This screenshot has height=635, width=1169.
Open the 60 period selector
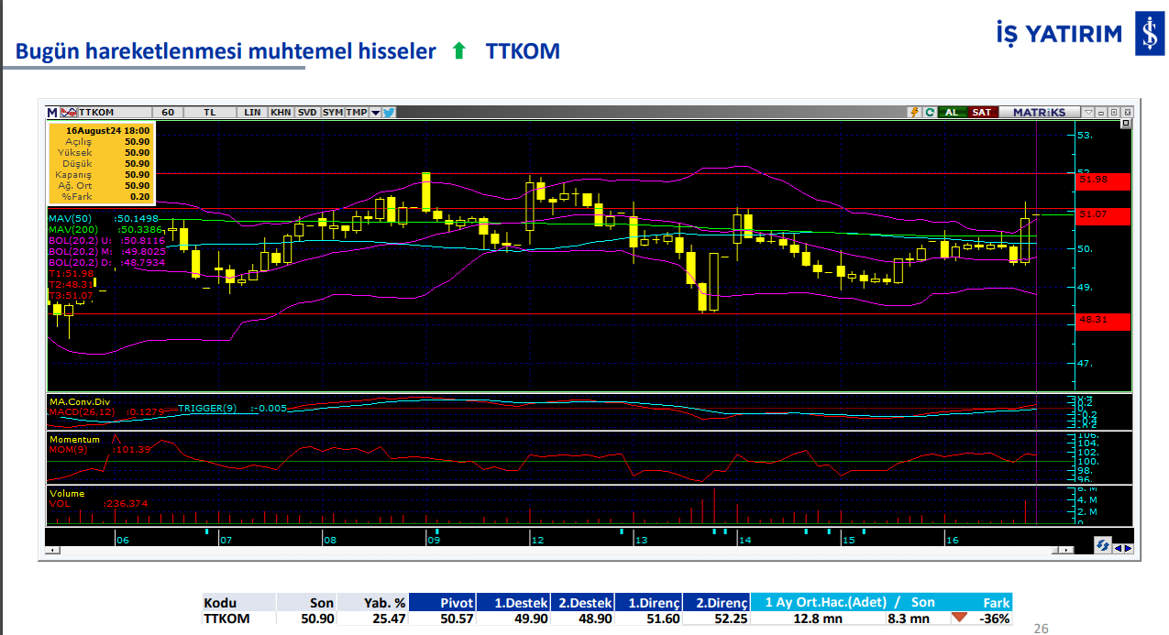tap(168, 112)
